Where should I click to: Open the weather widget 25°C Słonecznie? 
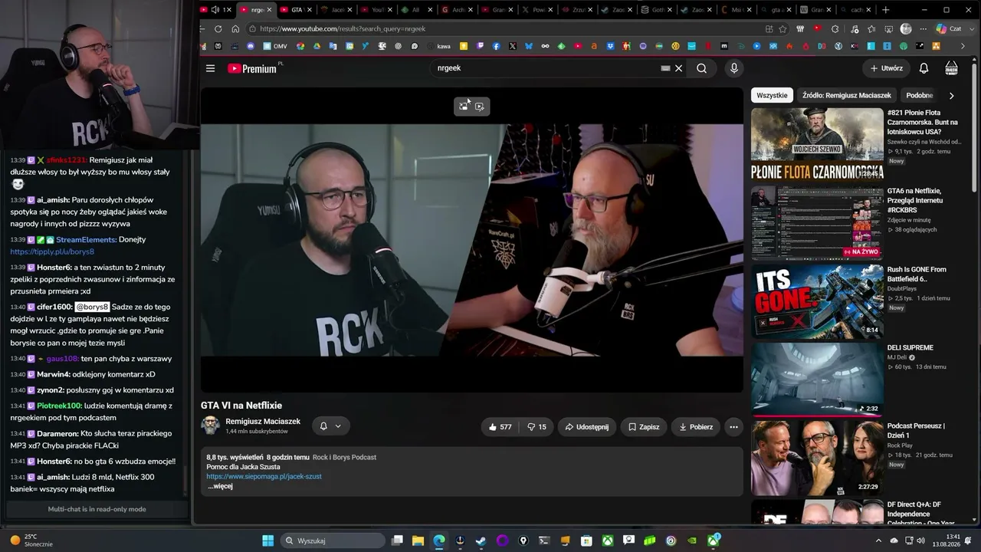pos(31,540)
